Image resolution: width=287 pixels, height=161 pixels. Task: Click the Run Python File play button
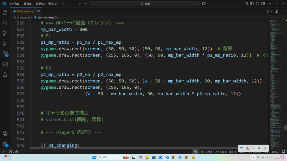click(x=268, y=11)
